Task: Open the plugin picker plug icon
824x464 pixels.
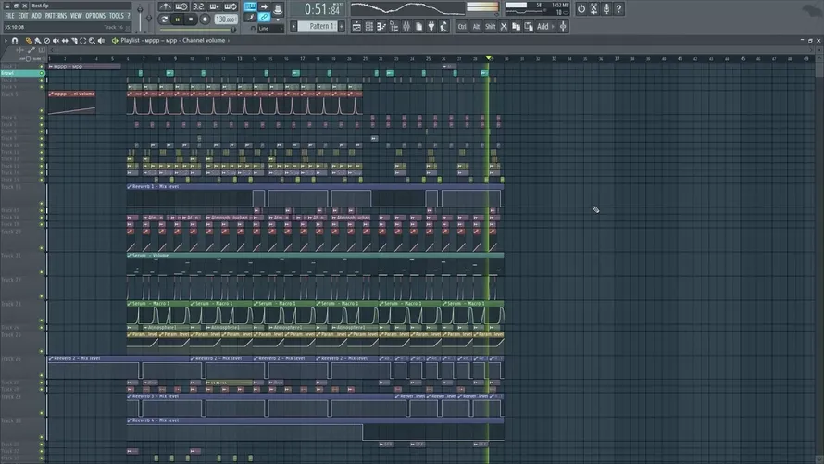Action: pyautogui.click(x=431, y=26)
